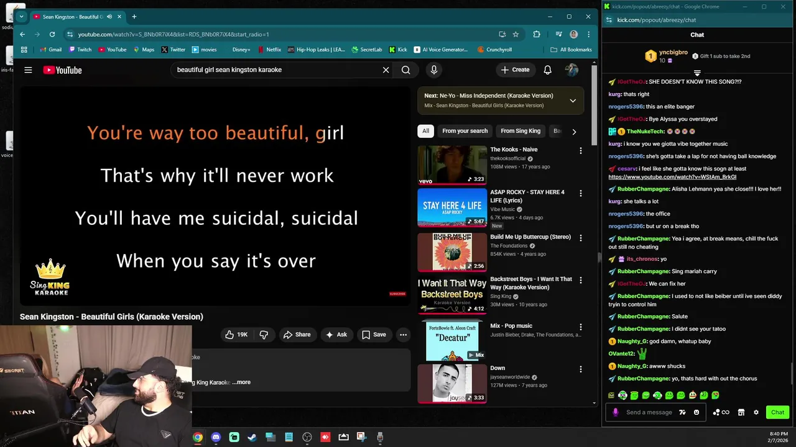Open Twitch bookmark
Screen dimensions: 796x447
tap(80, 50)
